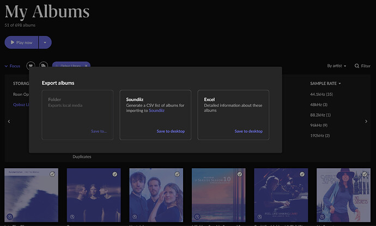Open the Play now options dropdown arrow
The width and height of the screenshot is (376, 226).
pos(45,42)
